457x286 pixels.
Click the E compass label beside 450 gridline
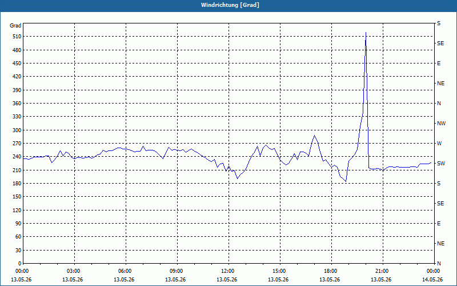tap(439, 63)
